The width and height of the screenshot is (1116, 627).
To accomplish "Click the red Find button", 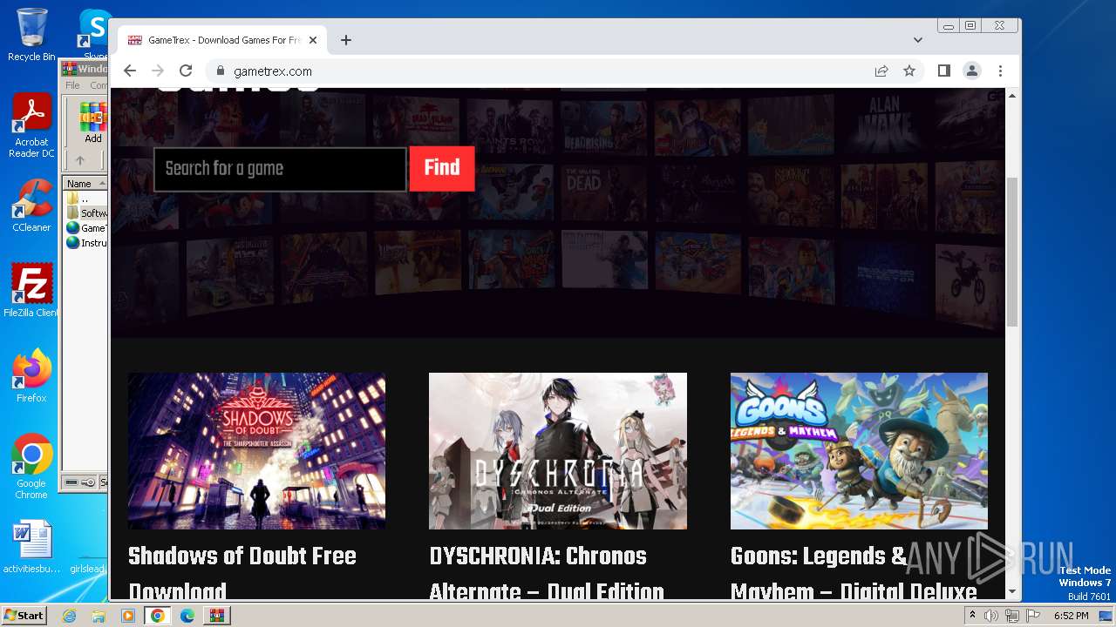I will click(442, 168).
